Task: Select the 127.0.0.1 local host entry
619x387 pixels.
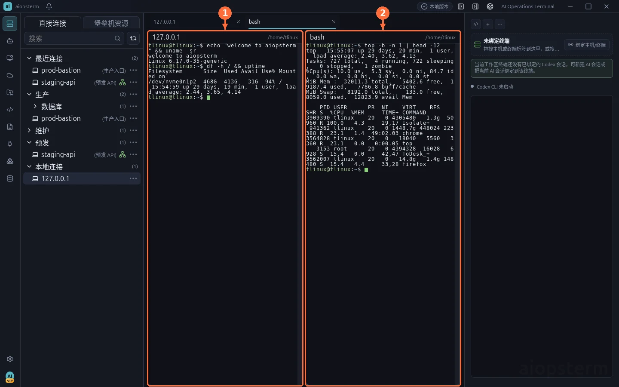Action: click(82, 178)
